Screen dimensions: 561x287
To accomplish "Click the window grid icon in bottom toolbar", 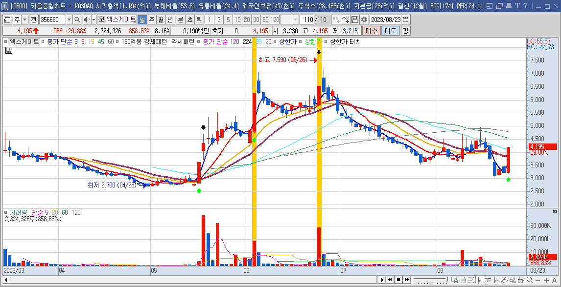I will (454, 280).
